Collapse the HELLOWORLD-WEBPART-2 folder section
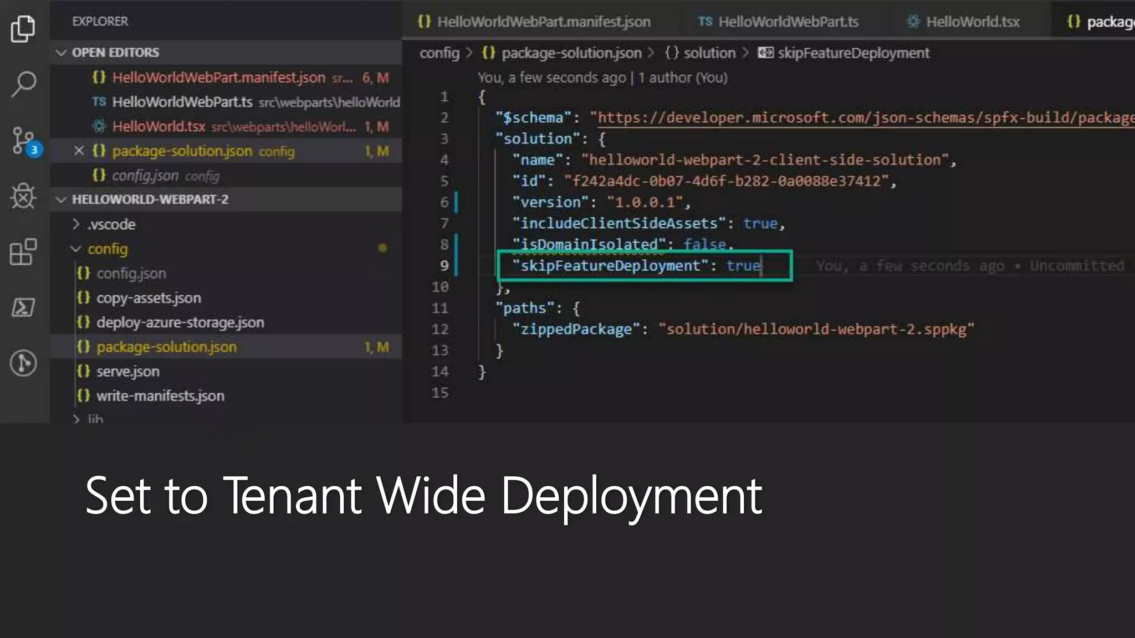The height and width of the screenshot is (638, 1135). 61,199
